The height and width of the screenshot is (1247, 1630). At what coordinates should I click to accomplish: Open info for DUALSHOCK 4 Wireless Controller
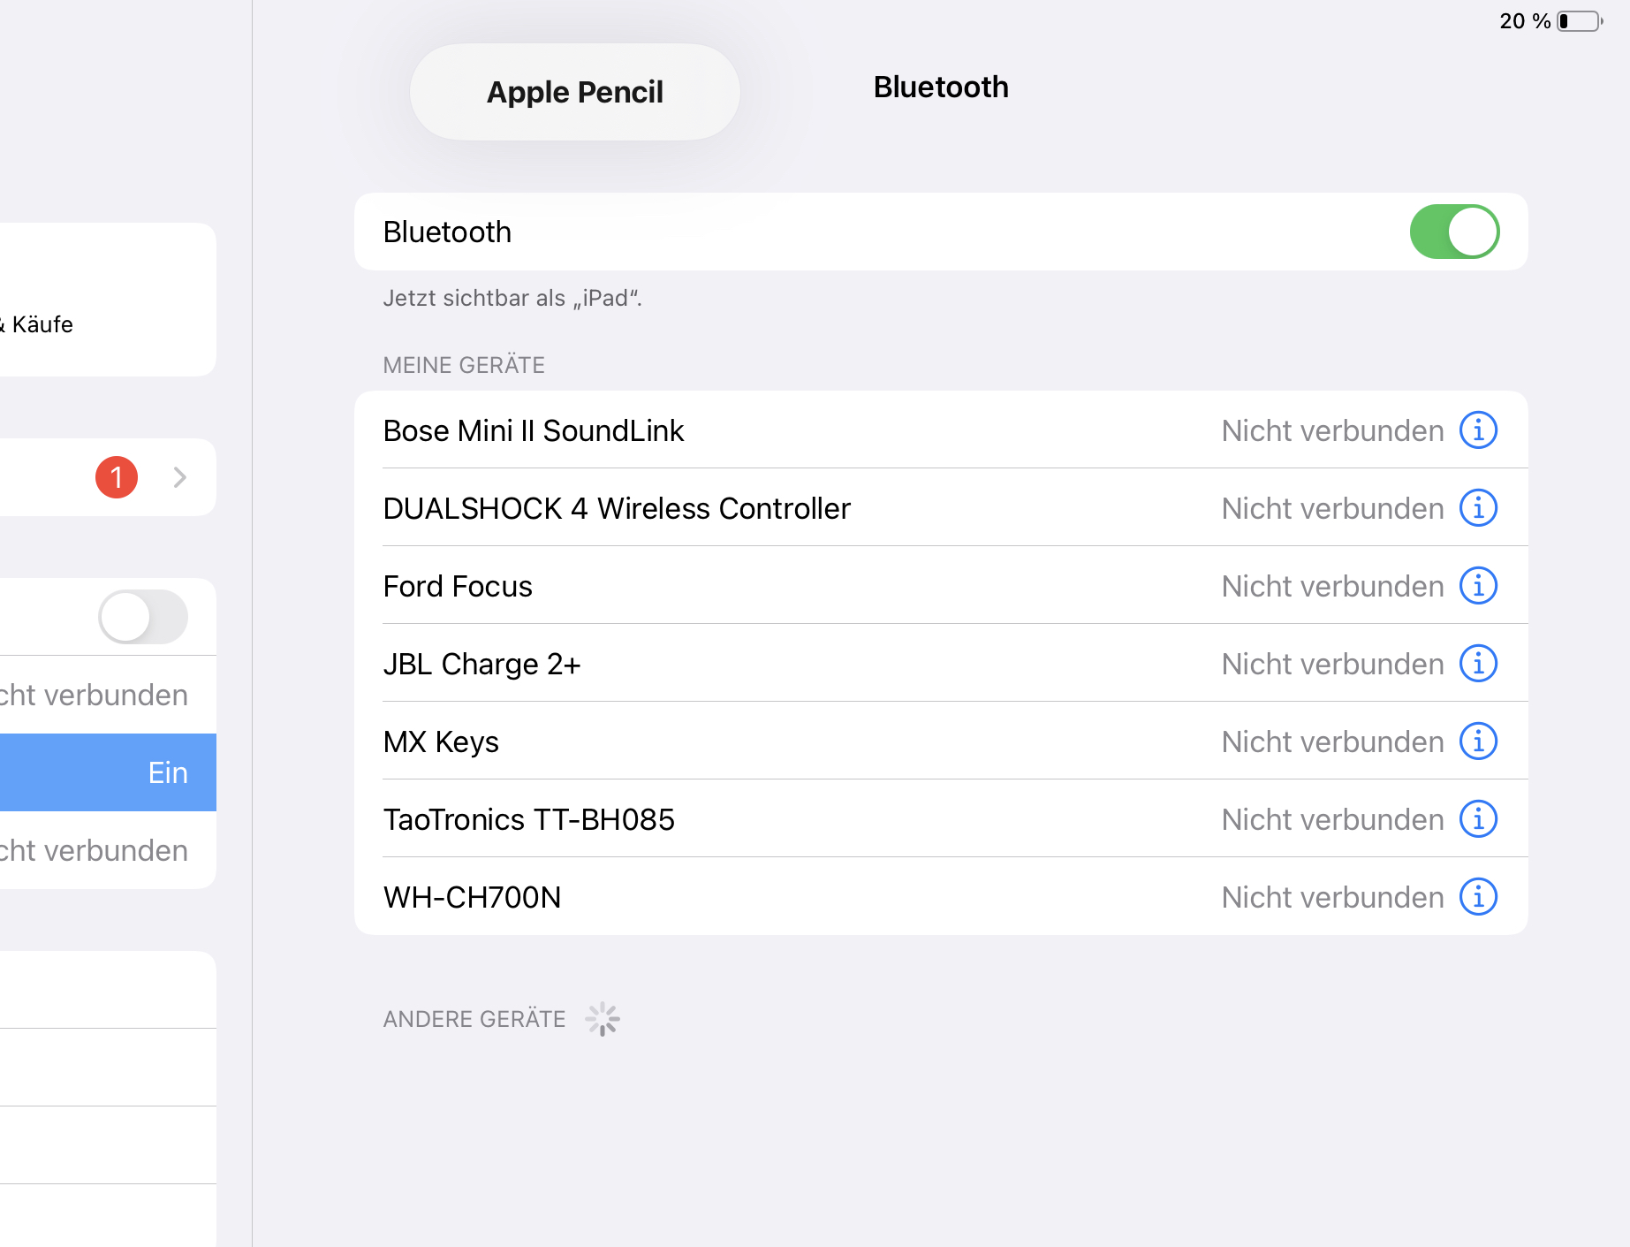tap(1478, 508)
